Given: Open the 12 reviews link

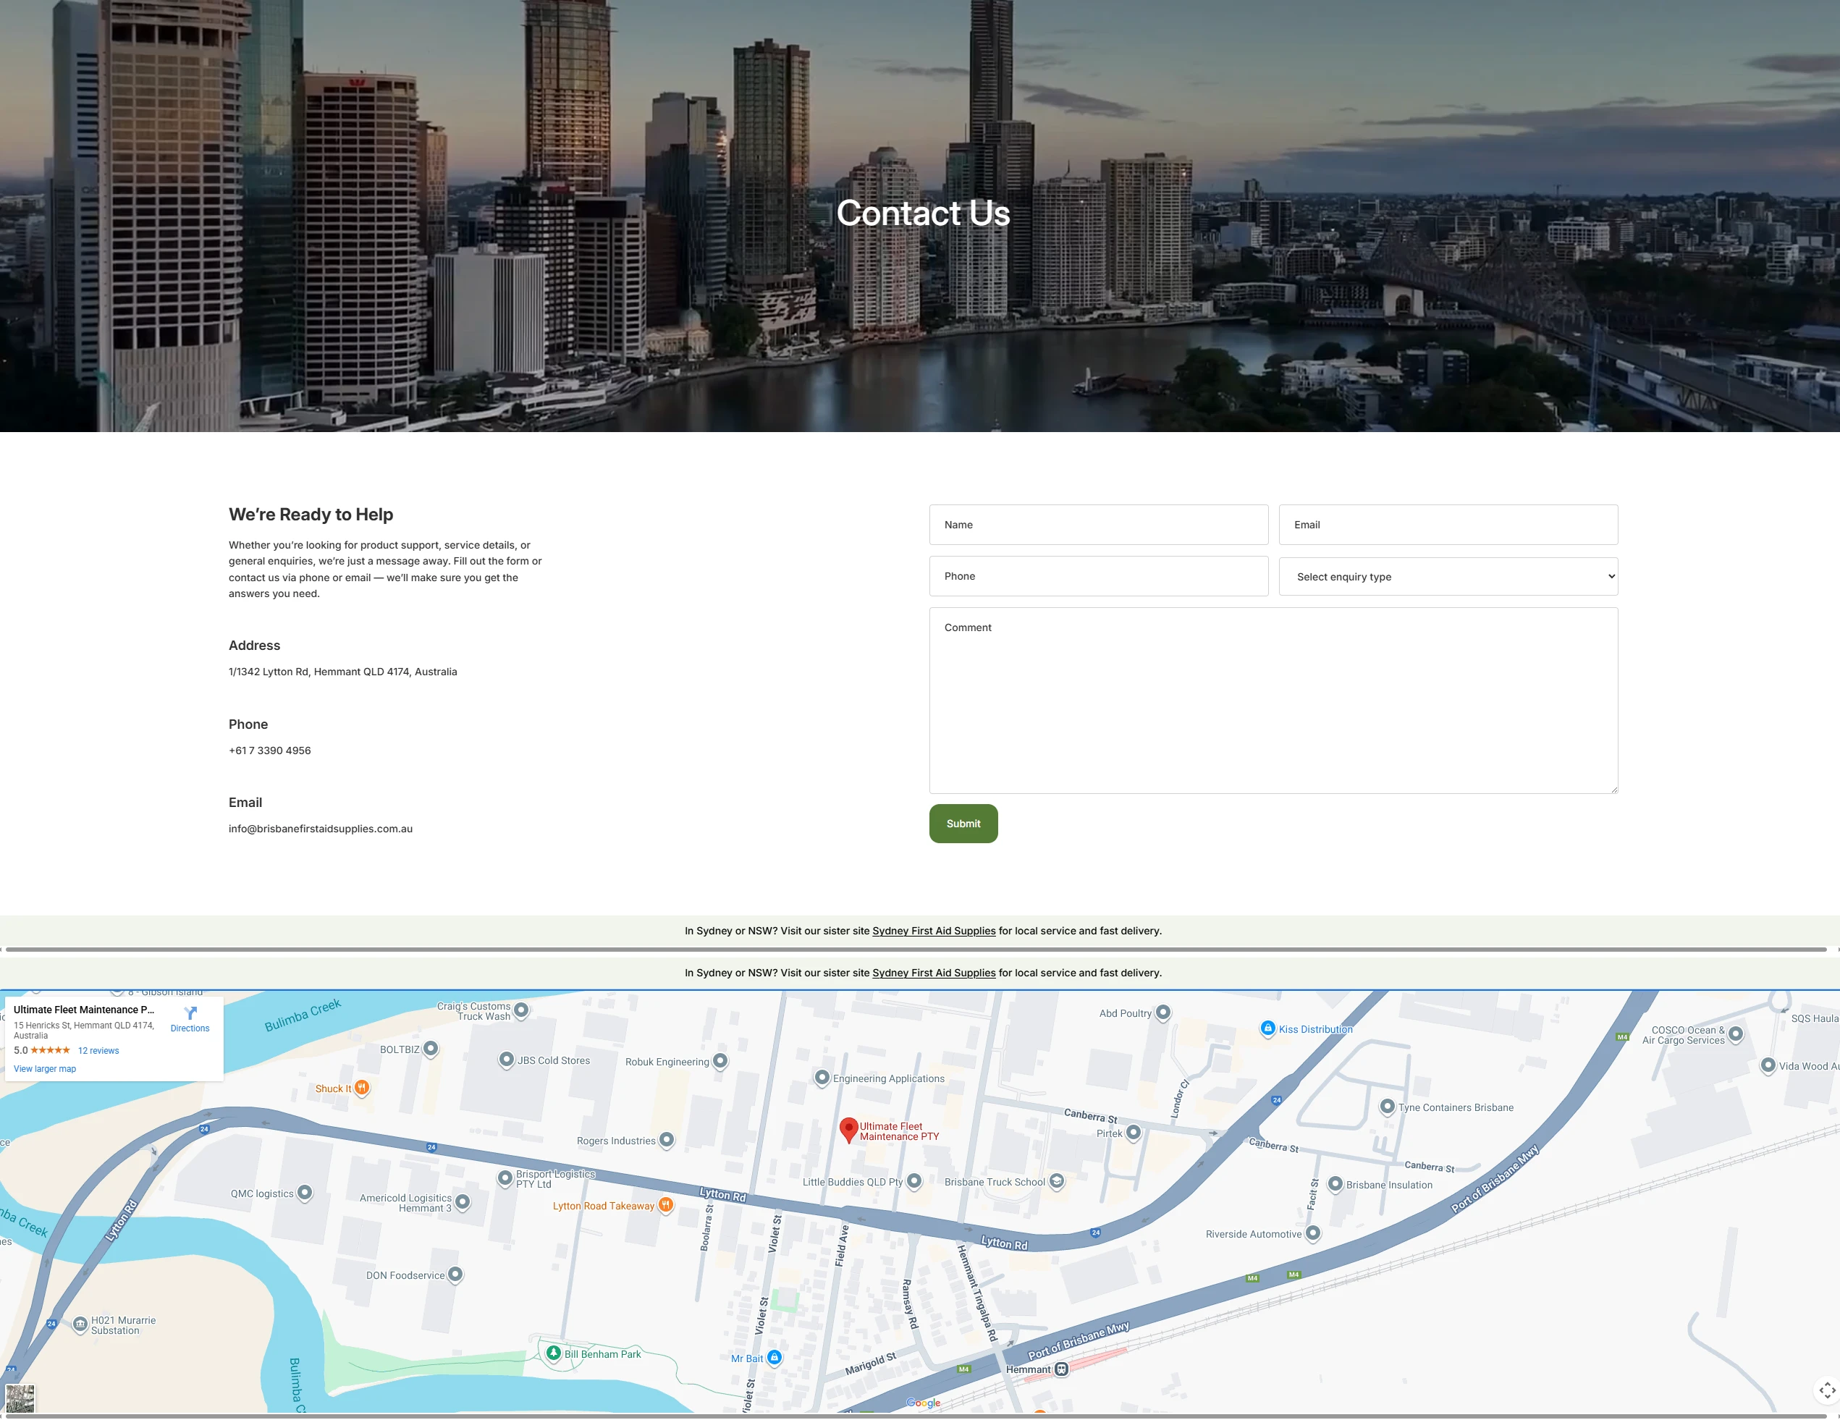Looking at the screenshot, I should [98, 1050].
